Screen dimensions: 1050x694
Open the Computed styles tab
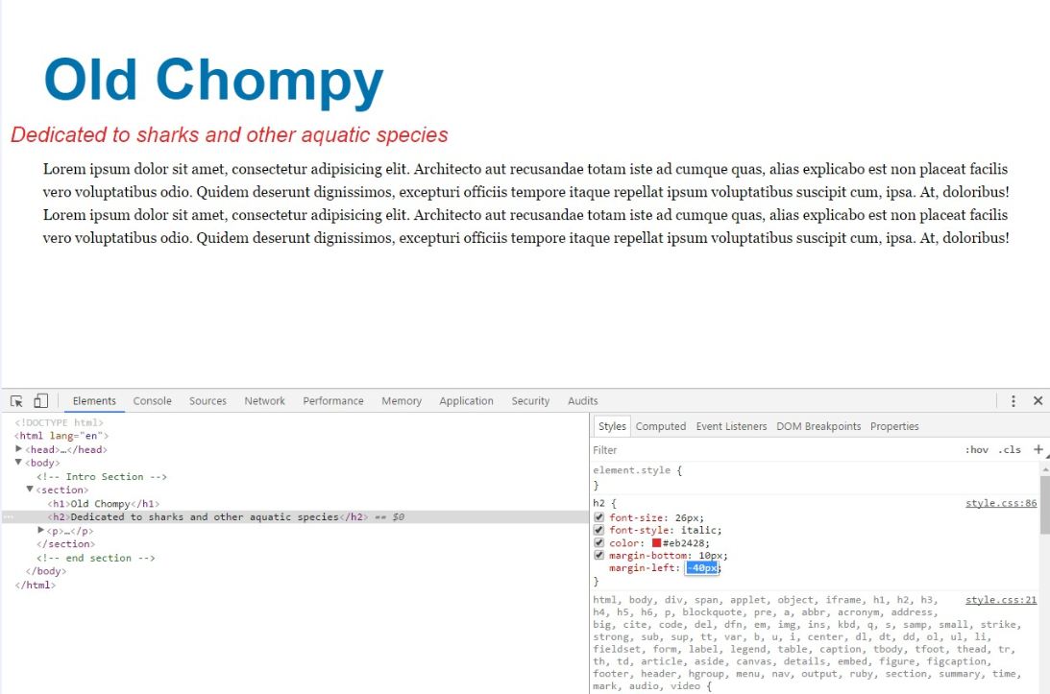(x=660, y=426)
